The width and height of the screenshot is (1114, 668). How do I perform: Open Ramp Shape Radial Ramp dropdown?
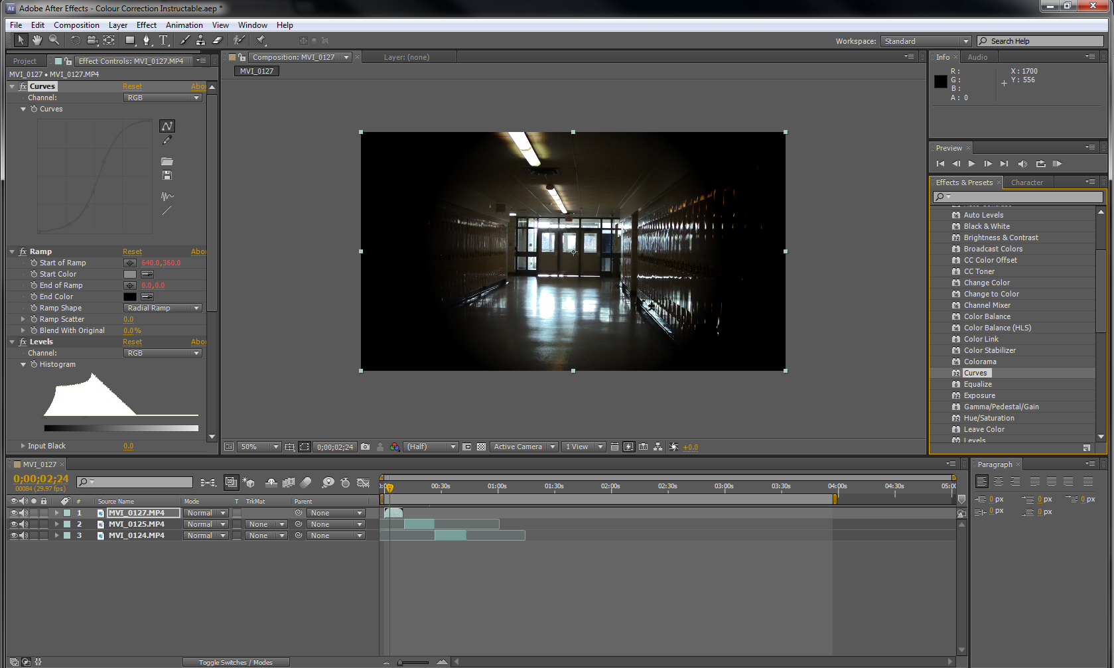(x=163, y=308)
